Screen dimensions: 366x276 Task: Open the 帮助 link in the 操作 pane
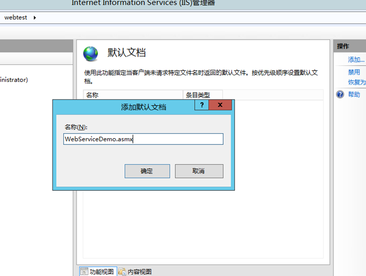tap(354, 94)
